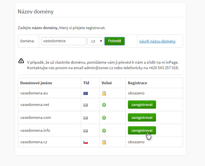Image resolution: width=205 pixels, height=166 pixels.
Task: Click the generic TLD icon for vasedomena.net
Action: 86,105
